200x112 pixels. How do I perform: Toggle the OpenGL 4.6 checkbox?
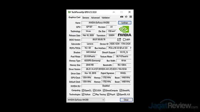[x=118, y=95]
